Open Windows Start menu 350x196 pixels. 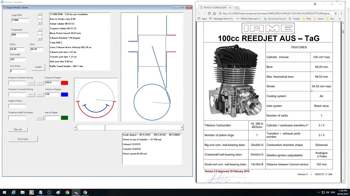(4, 192)
